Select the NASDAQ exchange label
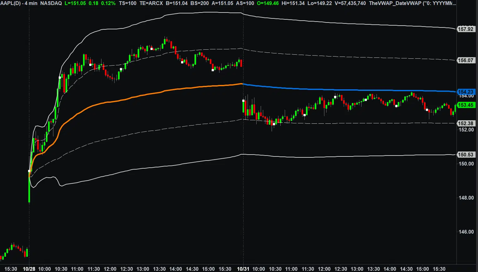This screenshot has height=272, width=478. [x=51, y=3]
